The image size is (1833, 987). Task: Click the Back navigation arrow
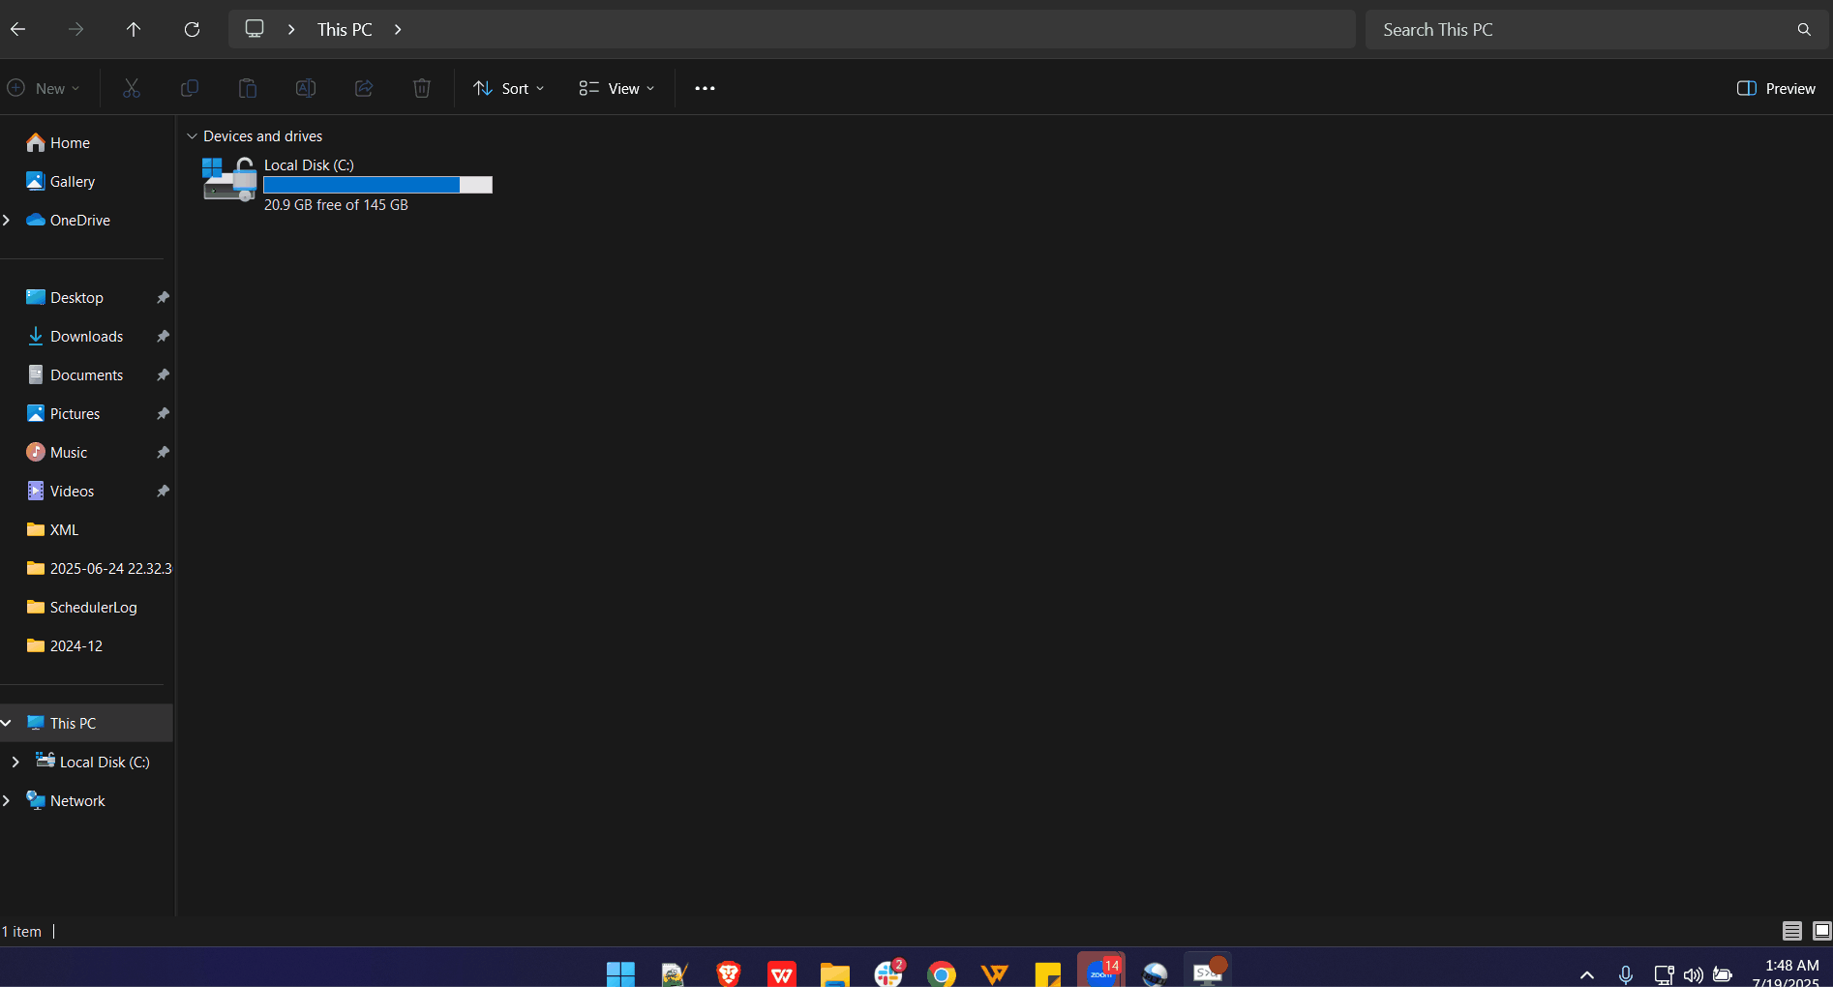tap(17, 29)
